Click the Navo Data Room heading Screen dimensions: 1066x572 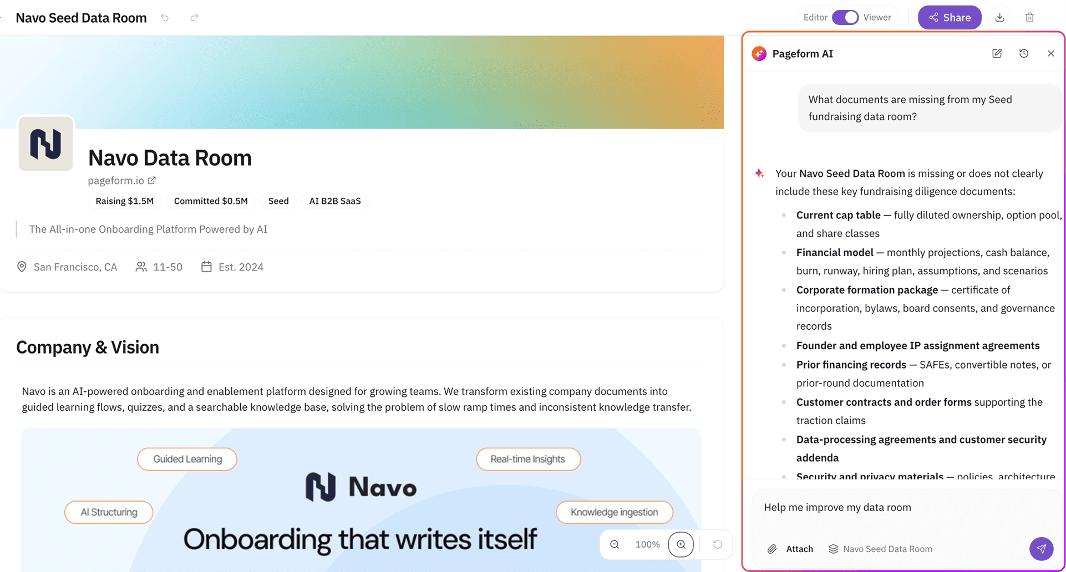tap(170, 158)
